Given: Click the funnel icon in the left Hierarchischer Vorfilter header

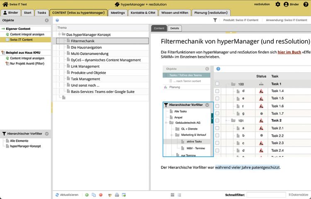Looking at the screenshot, I should [4, 134].
